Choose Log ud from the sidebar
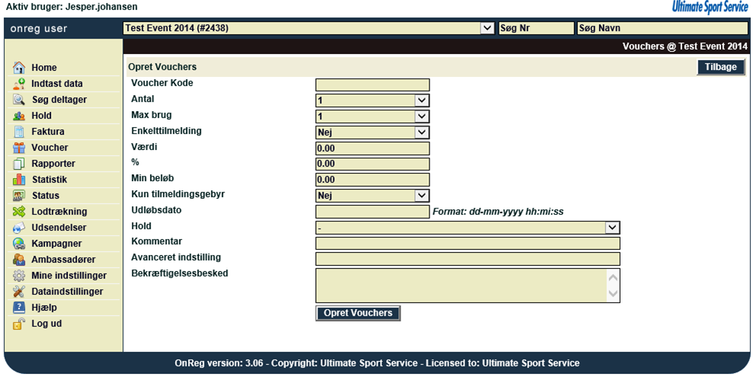 (x=46, y=324)
